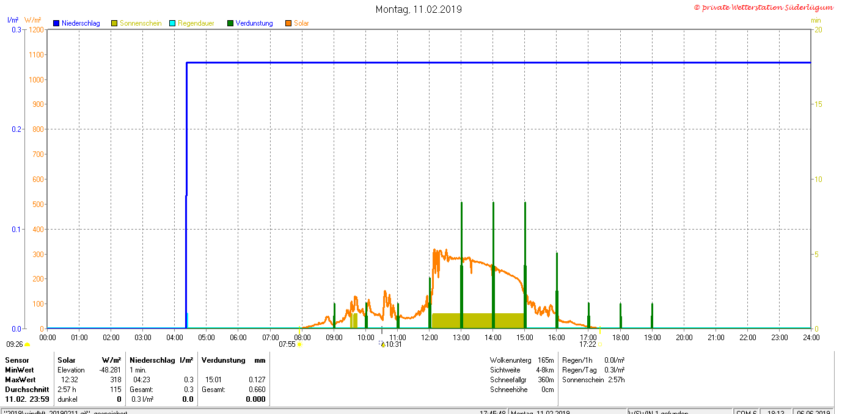Click the green evaporation bar at 13:00
853x414 pixels.
click(461, 263)
